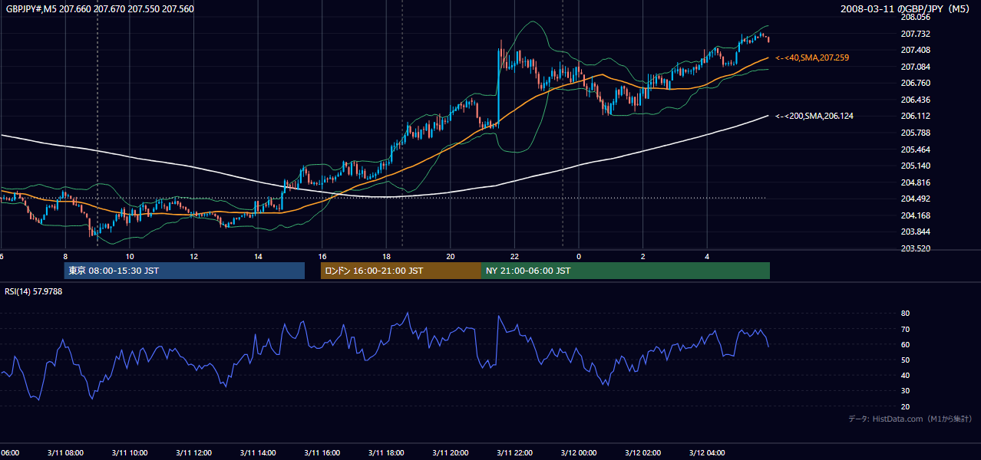Select the 200 SMA 206.124 label
Viewport: 981px width, 460px height.
[814, 116]
